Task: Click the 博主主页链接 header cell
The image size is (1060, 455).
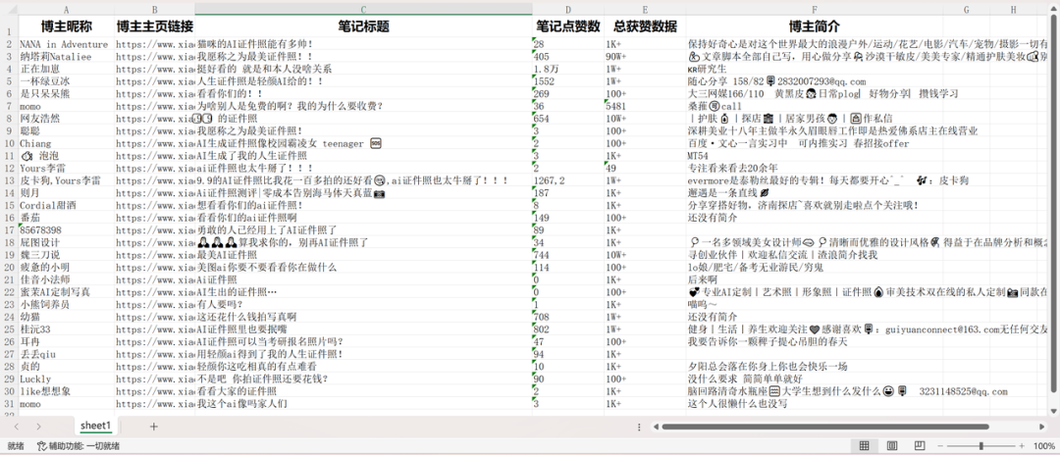Action: [x=155, y=27]
